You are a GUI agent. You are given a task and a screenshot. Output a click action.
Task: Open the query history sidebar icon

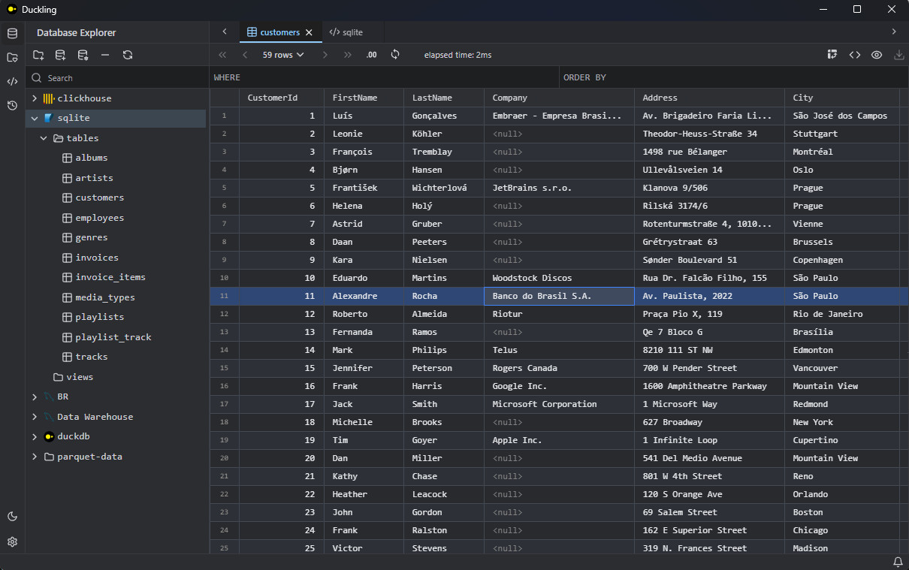click(12, 105)
